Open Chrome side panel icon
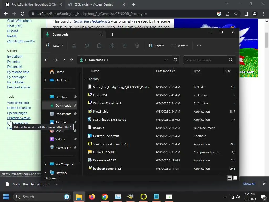This screenshot has width=269, height=202. click(x=246, y=14)
